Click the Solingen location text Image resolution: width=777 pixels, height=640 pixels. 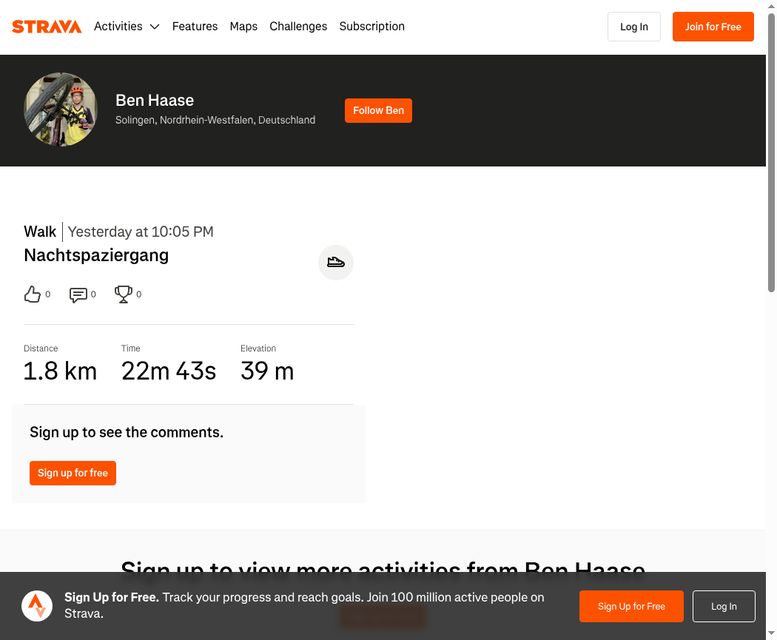(215, 121)
